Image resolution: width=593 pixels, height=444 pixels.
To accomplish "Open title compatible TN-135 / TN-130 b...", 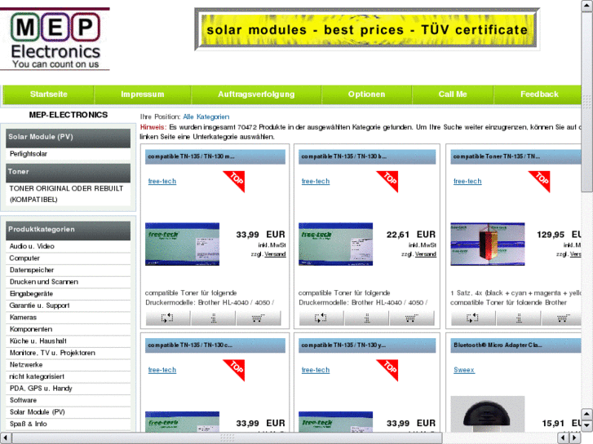I will click(343, 156).
